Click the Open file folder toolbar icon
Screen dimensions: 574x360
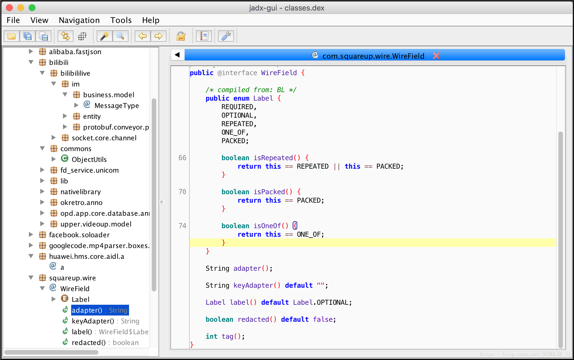[12, 36]
